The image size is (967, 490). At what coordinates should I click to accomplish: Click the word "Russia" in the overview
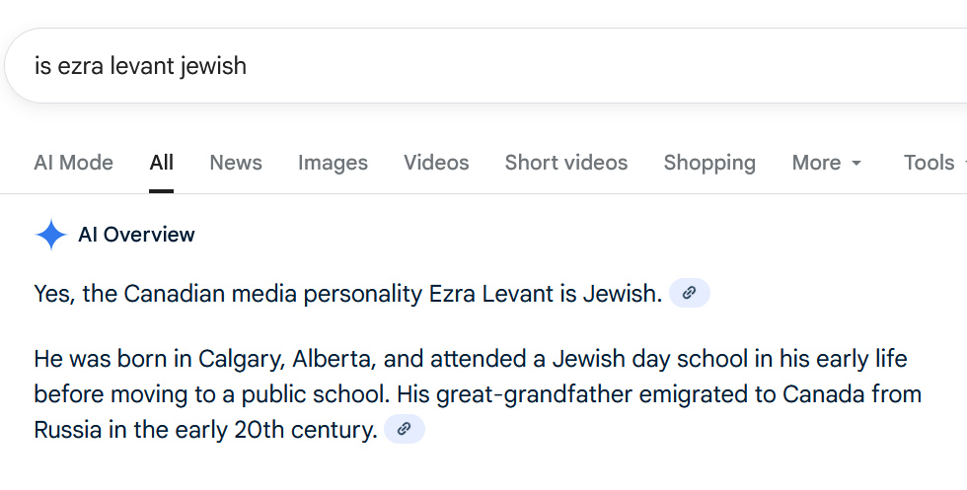[x=66, y=430]
